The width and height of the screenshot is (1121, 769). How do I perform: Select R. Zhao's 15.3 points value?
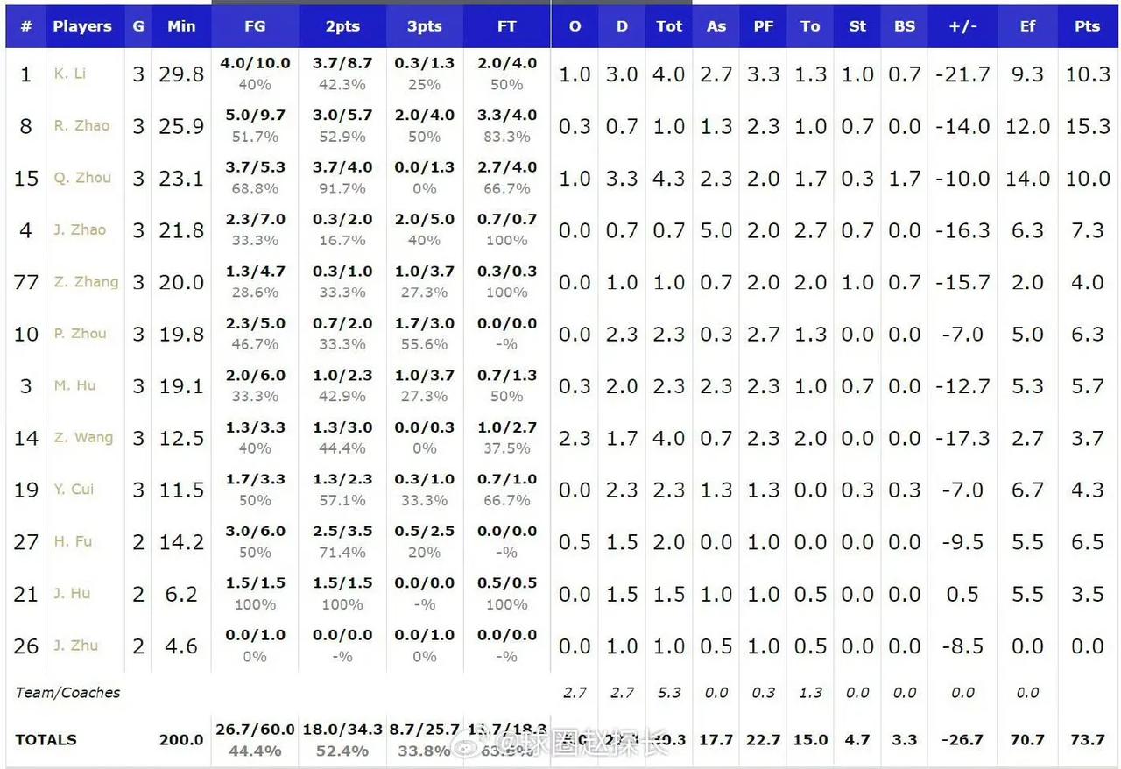(1088, 126)
